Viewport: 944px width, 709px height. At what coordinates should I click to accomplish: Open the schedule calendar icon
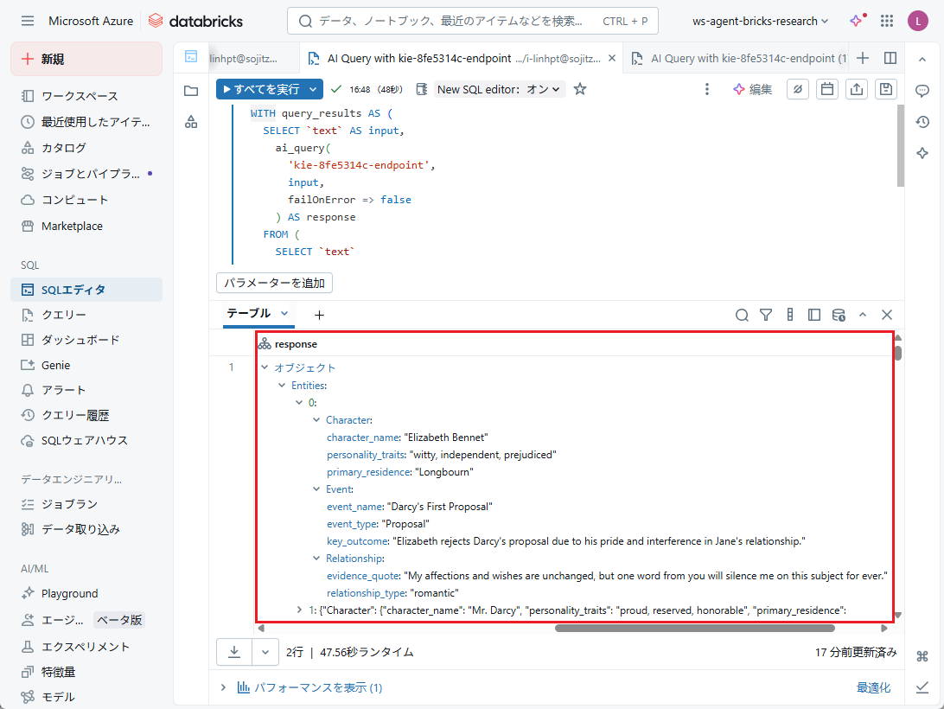tap(827, 89)
